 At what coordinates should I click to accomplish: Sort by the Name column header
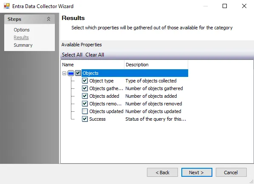pos(93,65)
